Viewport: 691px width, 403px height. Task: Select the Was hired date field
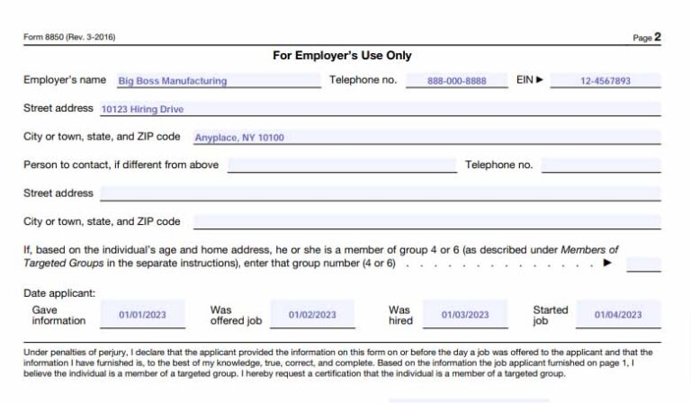[465, 315]
